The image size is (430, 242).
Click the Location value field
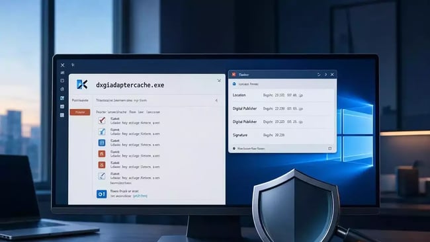tap(283, 95)
